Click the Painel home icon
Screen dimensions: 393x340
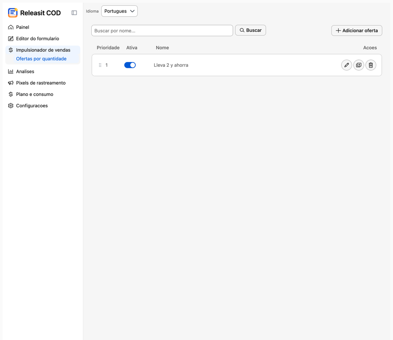tap(10, 27)
